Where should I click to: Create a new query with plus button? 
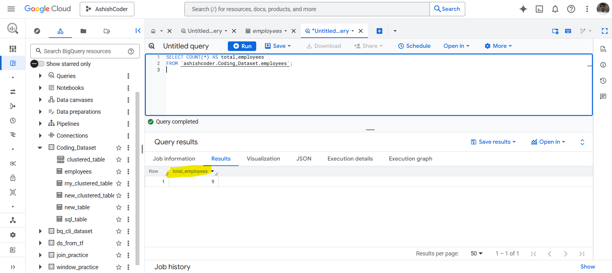379,31
